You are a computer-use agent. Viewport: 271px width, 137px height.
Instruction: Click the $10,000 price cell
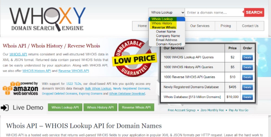coord(233,97)
